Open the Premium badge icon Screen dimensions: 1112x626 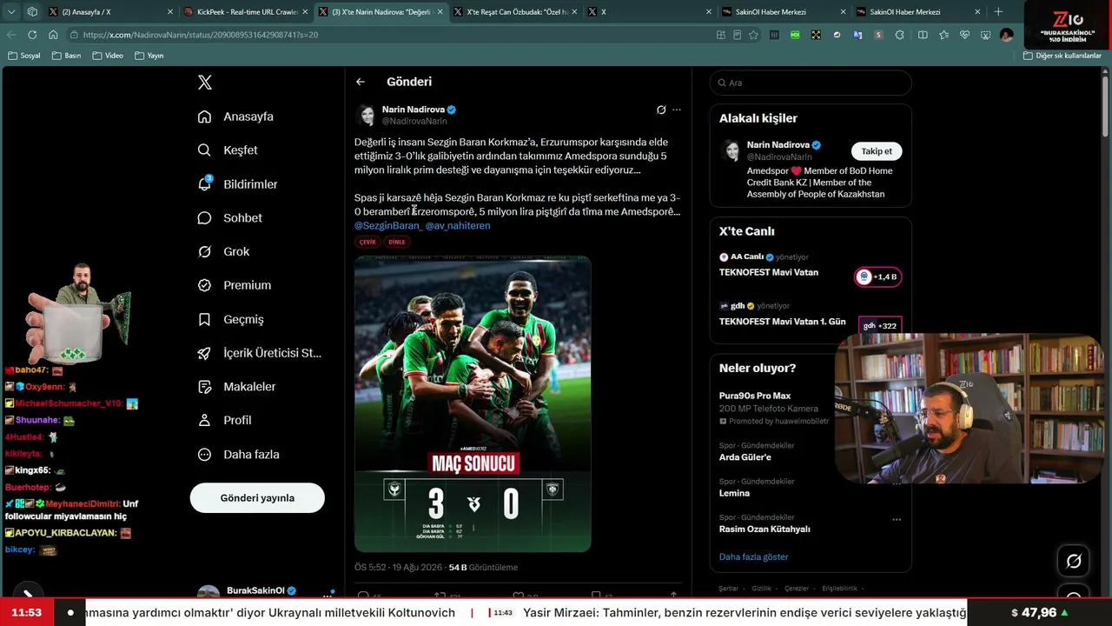[204, 285]
